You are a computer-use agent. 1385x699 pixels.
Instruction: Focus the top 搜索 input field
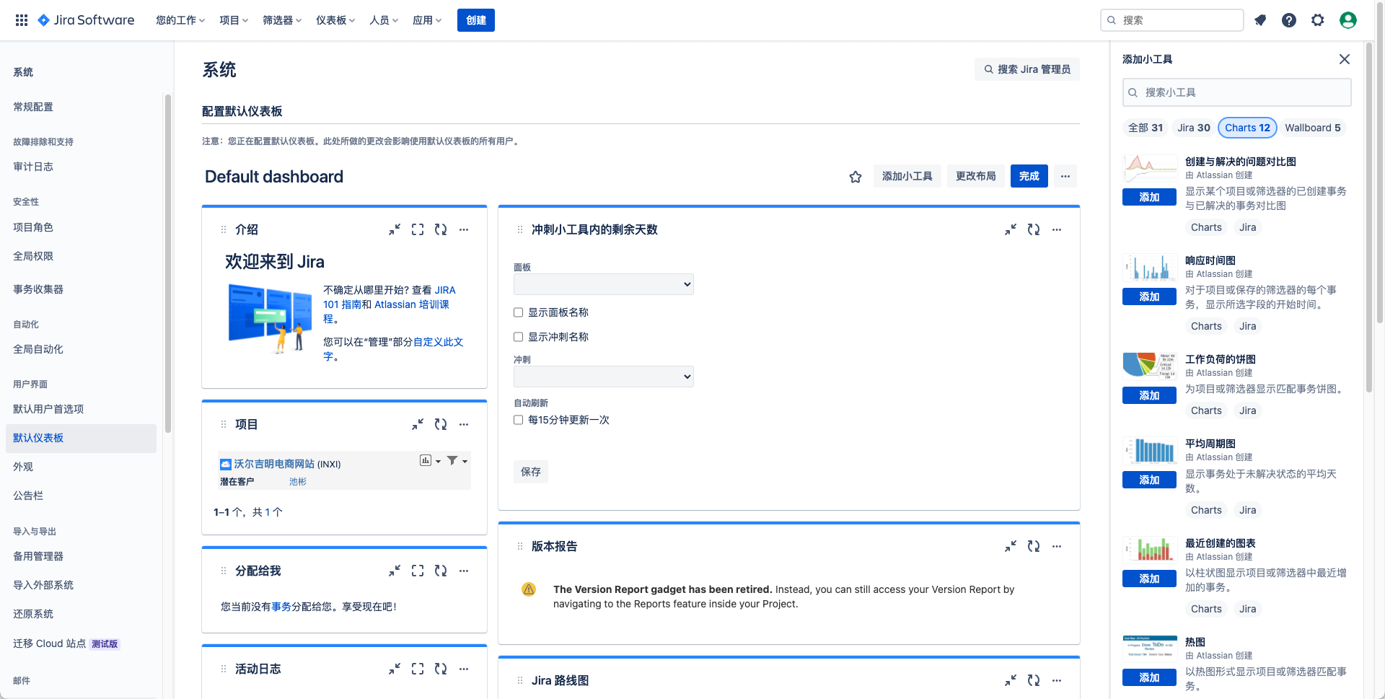pos(1172,20)
